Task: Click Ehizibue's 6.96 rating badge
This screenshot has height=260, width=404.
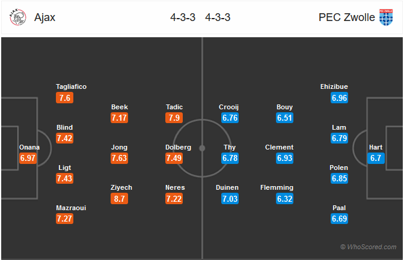Action: coord(339,98)
